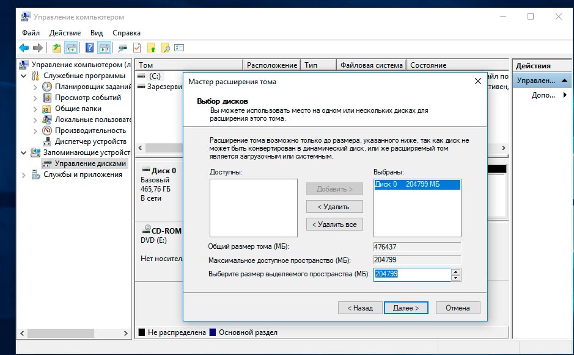Click the blue Back arrow in toolbar

click(x=24, y=48)
